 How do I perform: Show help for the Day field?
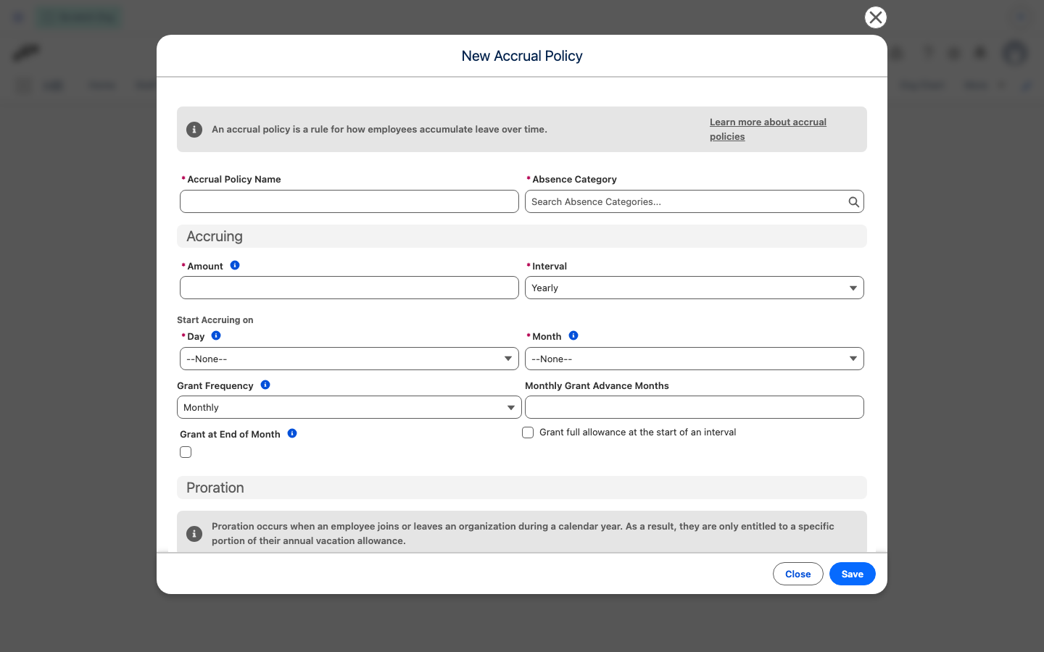(216, 335)
